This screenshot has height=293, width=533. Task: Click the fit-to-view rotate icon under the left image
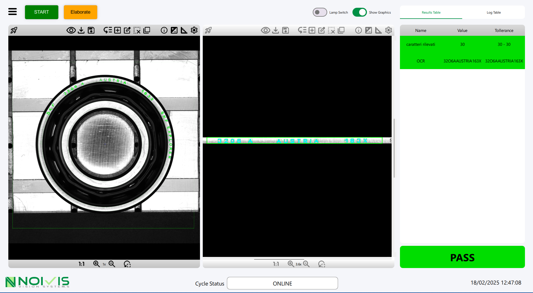(x=127, y=264)
